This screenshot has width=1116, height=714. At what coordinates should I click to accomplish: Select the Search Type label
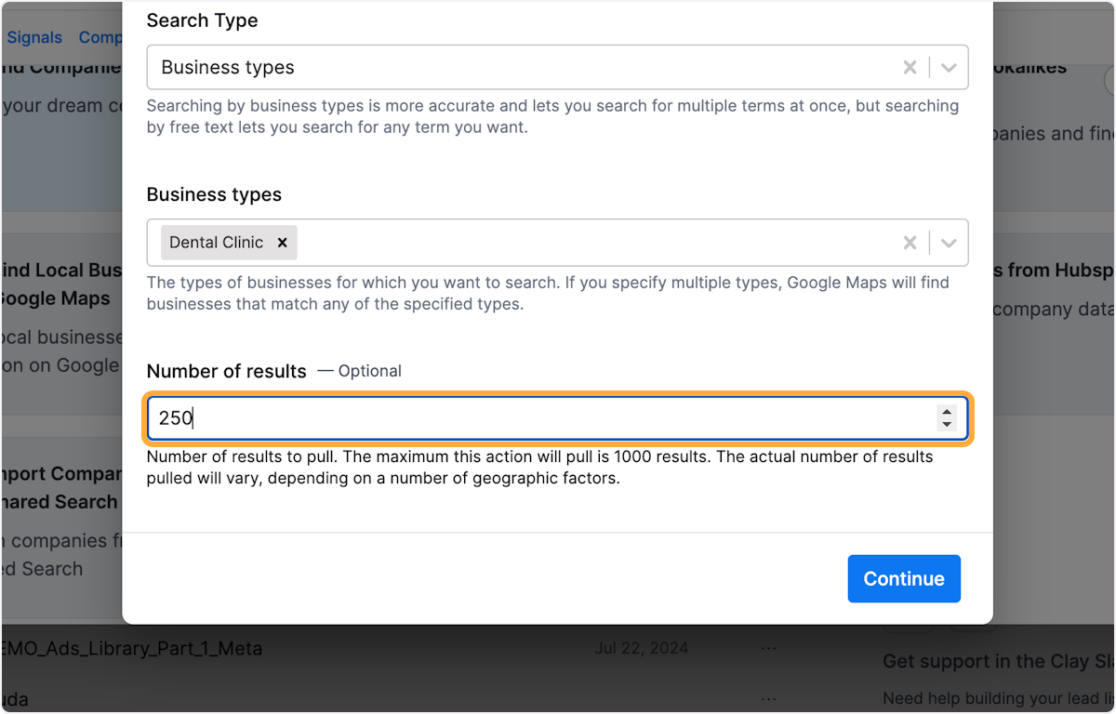click(x=202, y=20)
